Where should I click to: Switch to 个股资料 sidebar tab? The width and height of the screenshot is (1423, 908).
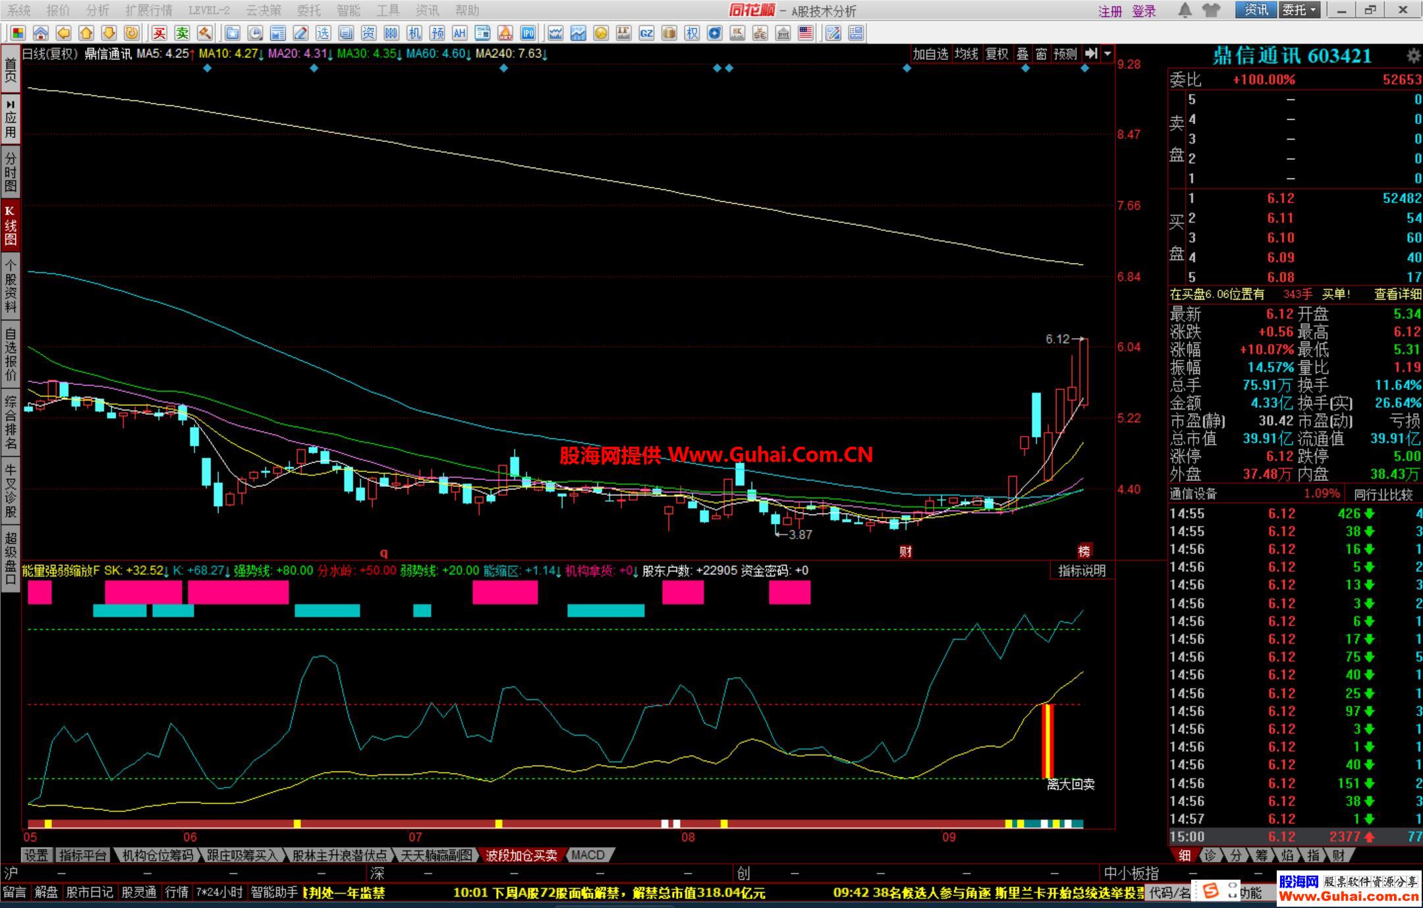(x=11, y=285)
